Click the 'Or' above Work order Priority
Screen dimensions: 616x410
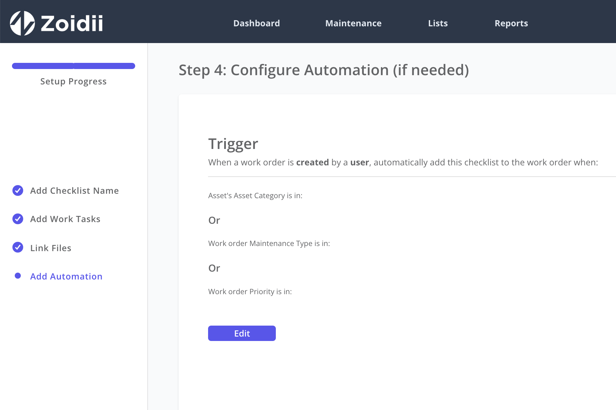[x=214, y=268]
